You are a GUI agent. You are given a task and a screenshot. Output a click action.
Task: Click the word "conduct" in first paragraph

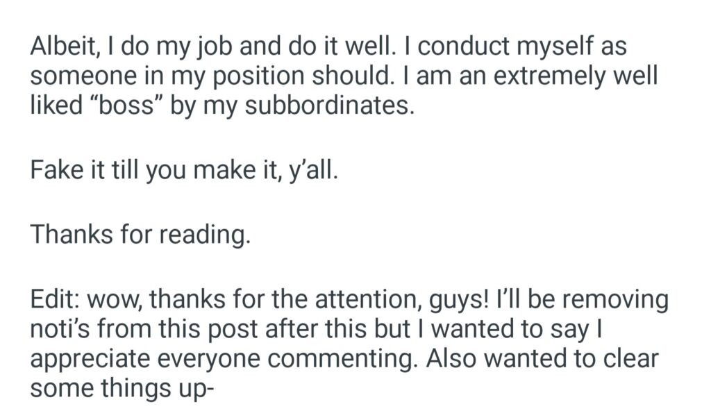(x=452, y=47)
